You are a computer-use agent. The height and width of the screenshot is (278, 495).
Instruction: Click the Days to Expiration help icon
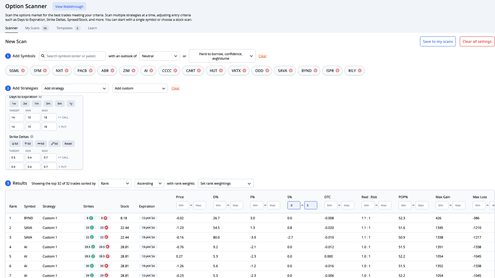pos(40,97)
